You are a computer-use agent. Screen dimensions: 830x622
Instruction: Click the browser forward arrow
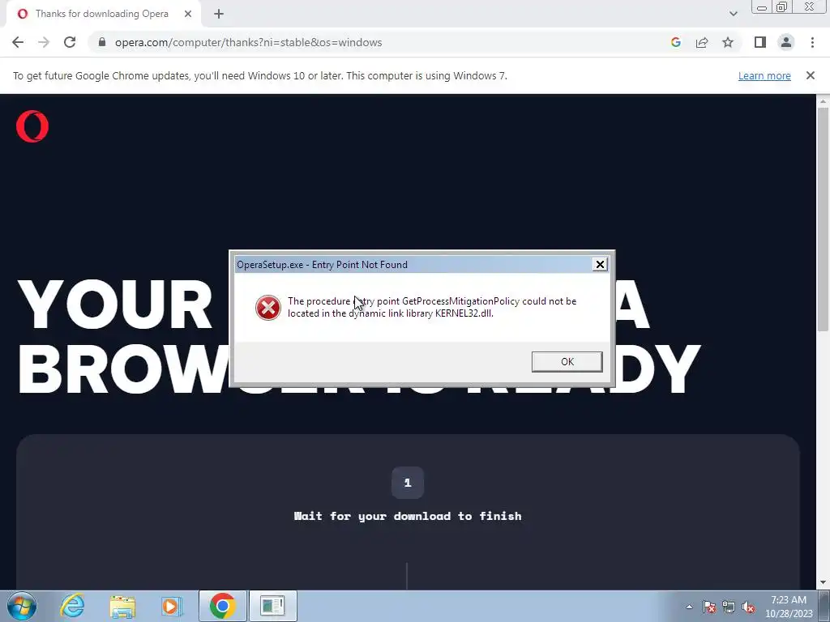(44, 42)
